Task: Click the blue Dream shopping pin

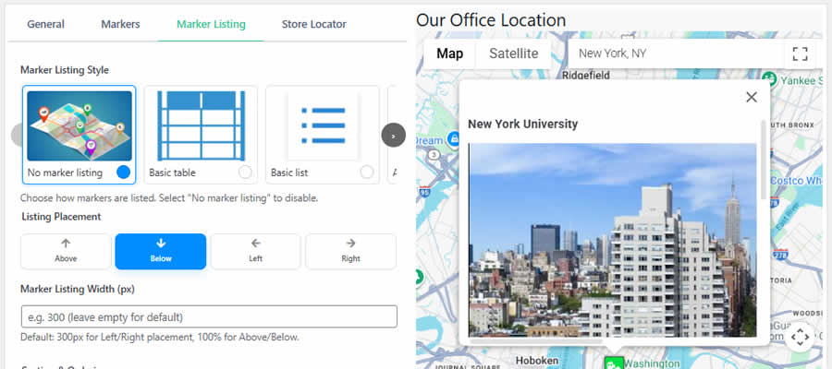Action: tap(453, 139)
